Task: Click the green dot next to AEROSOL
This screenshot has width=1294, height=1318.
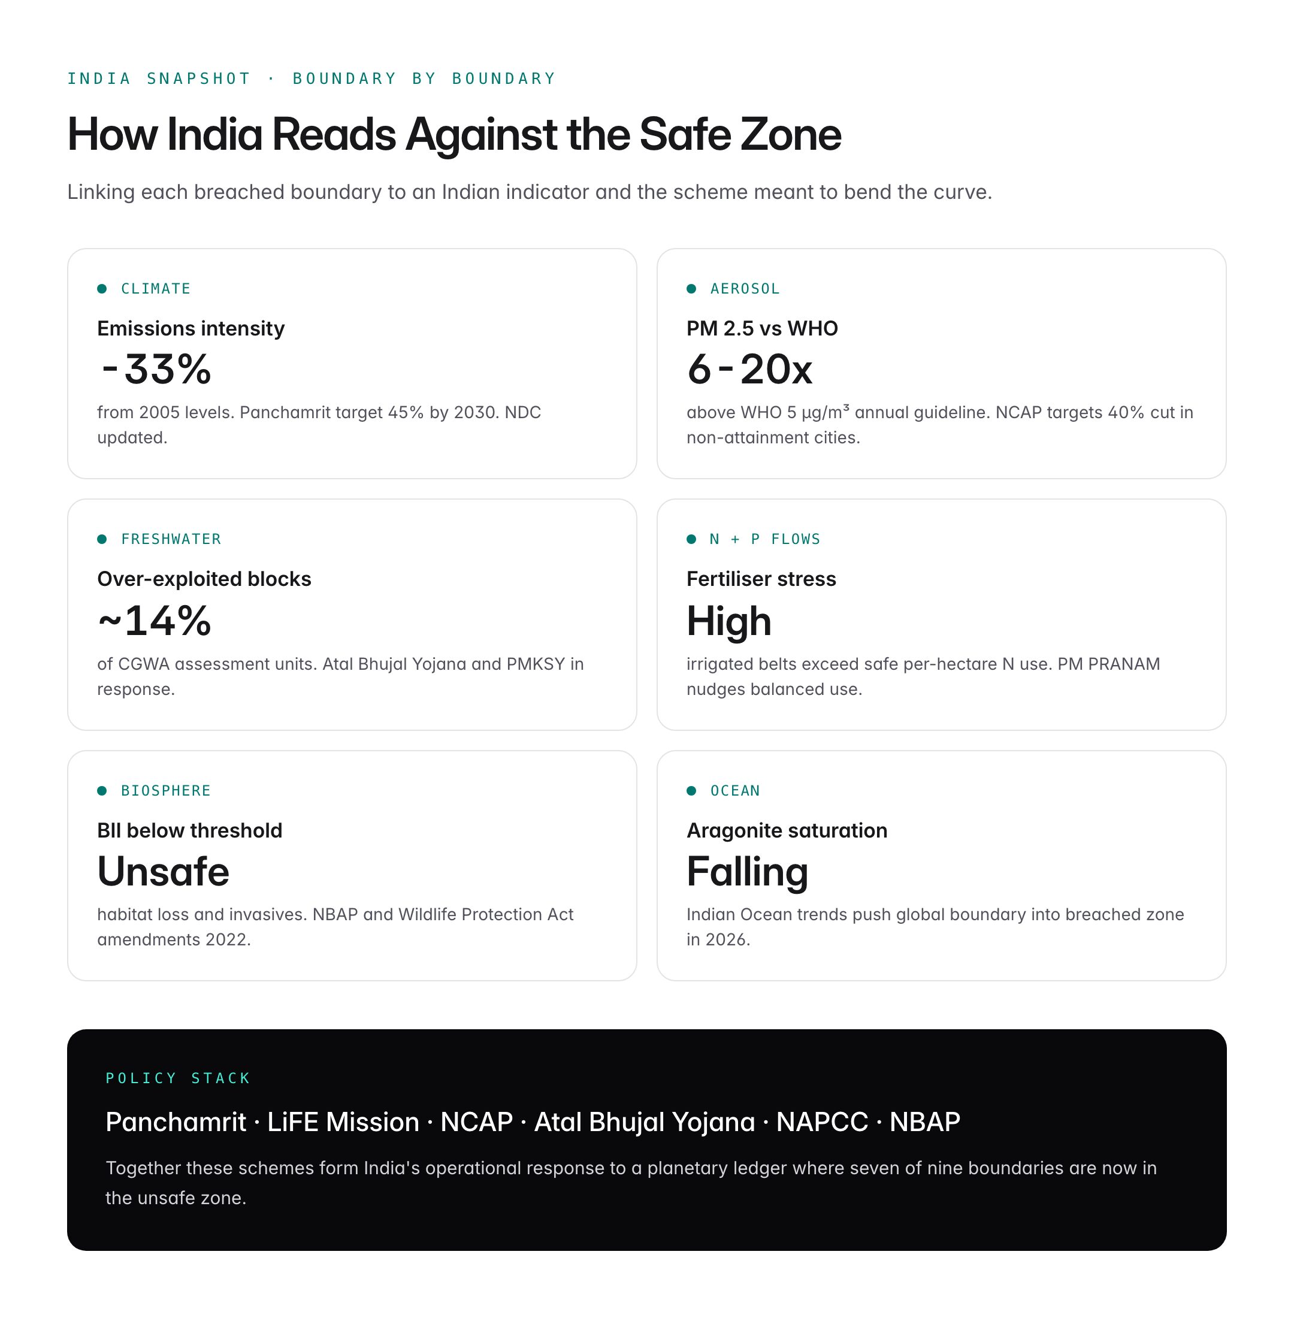Action: (691, 289)
